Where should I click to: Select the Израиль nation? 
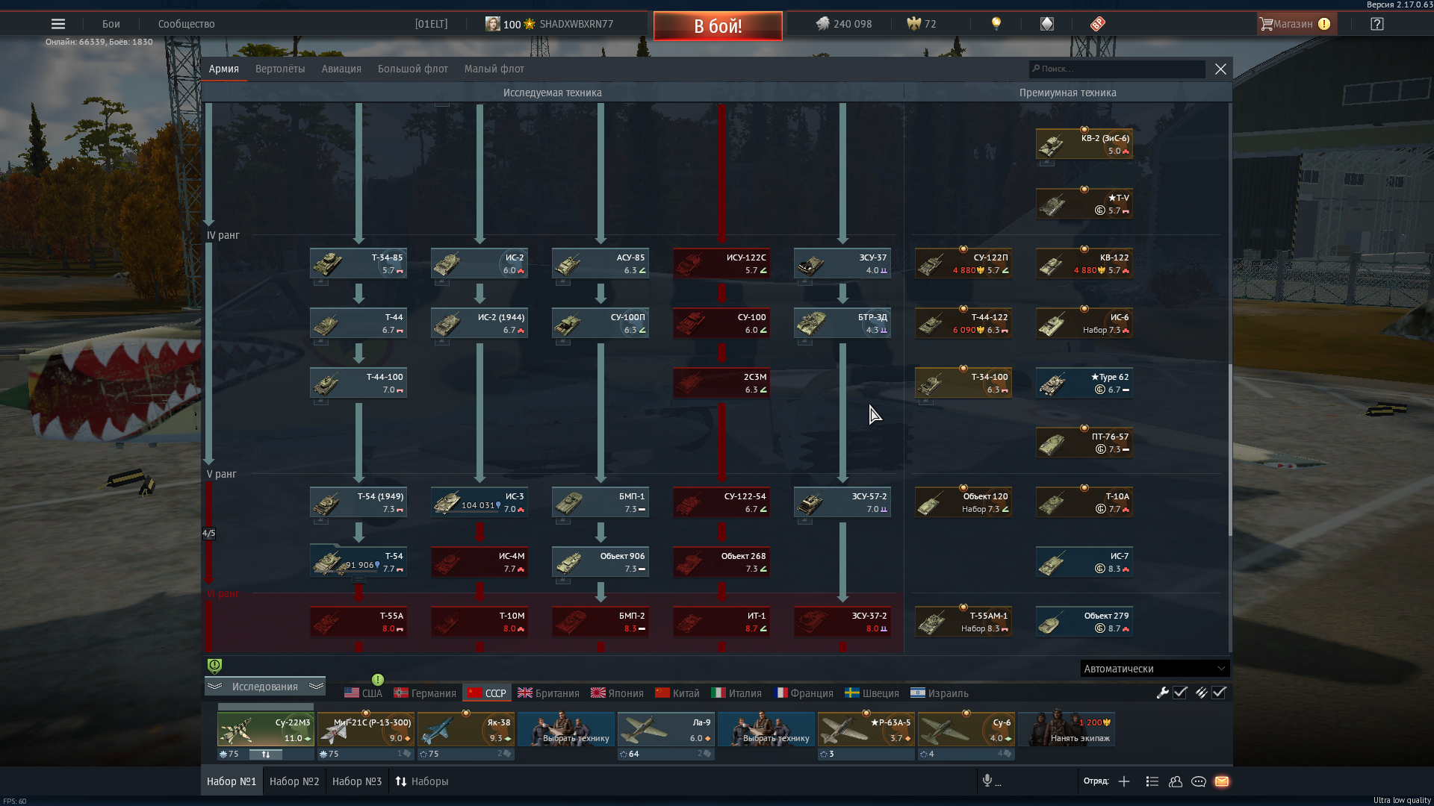[x=940, y=693]
